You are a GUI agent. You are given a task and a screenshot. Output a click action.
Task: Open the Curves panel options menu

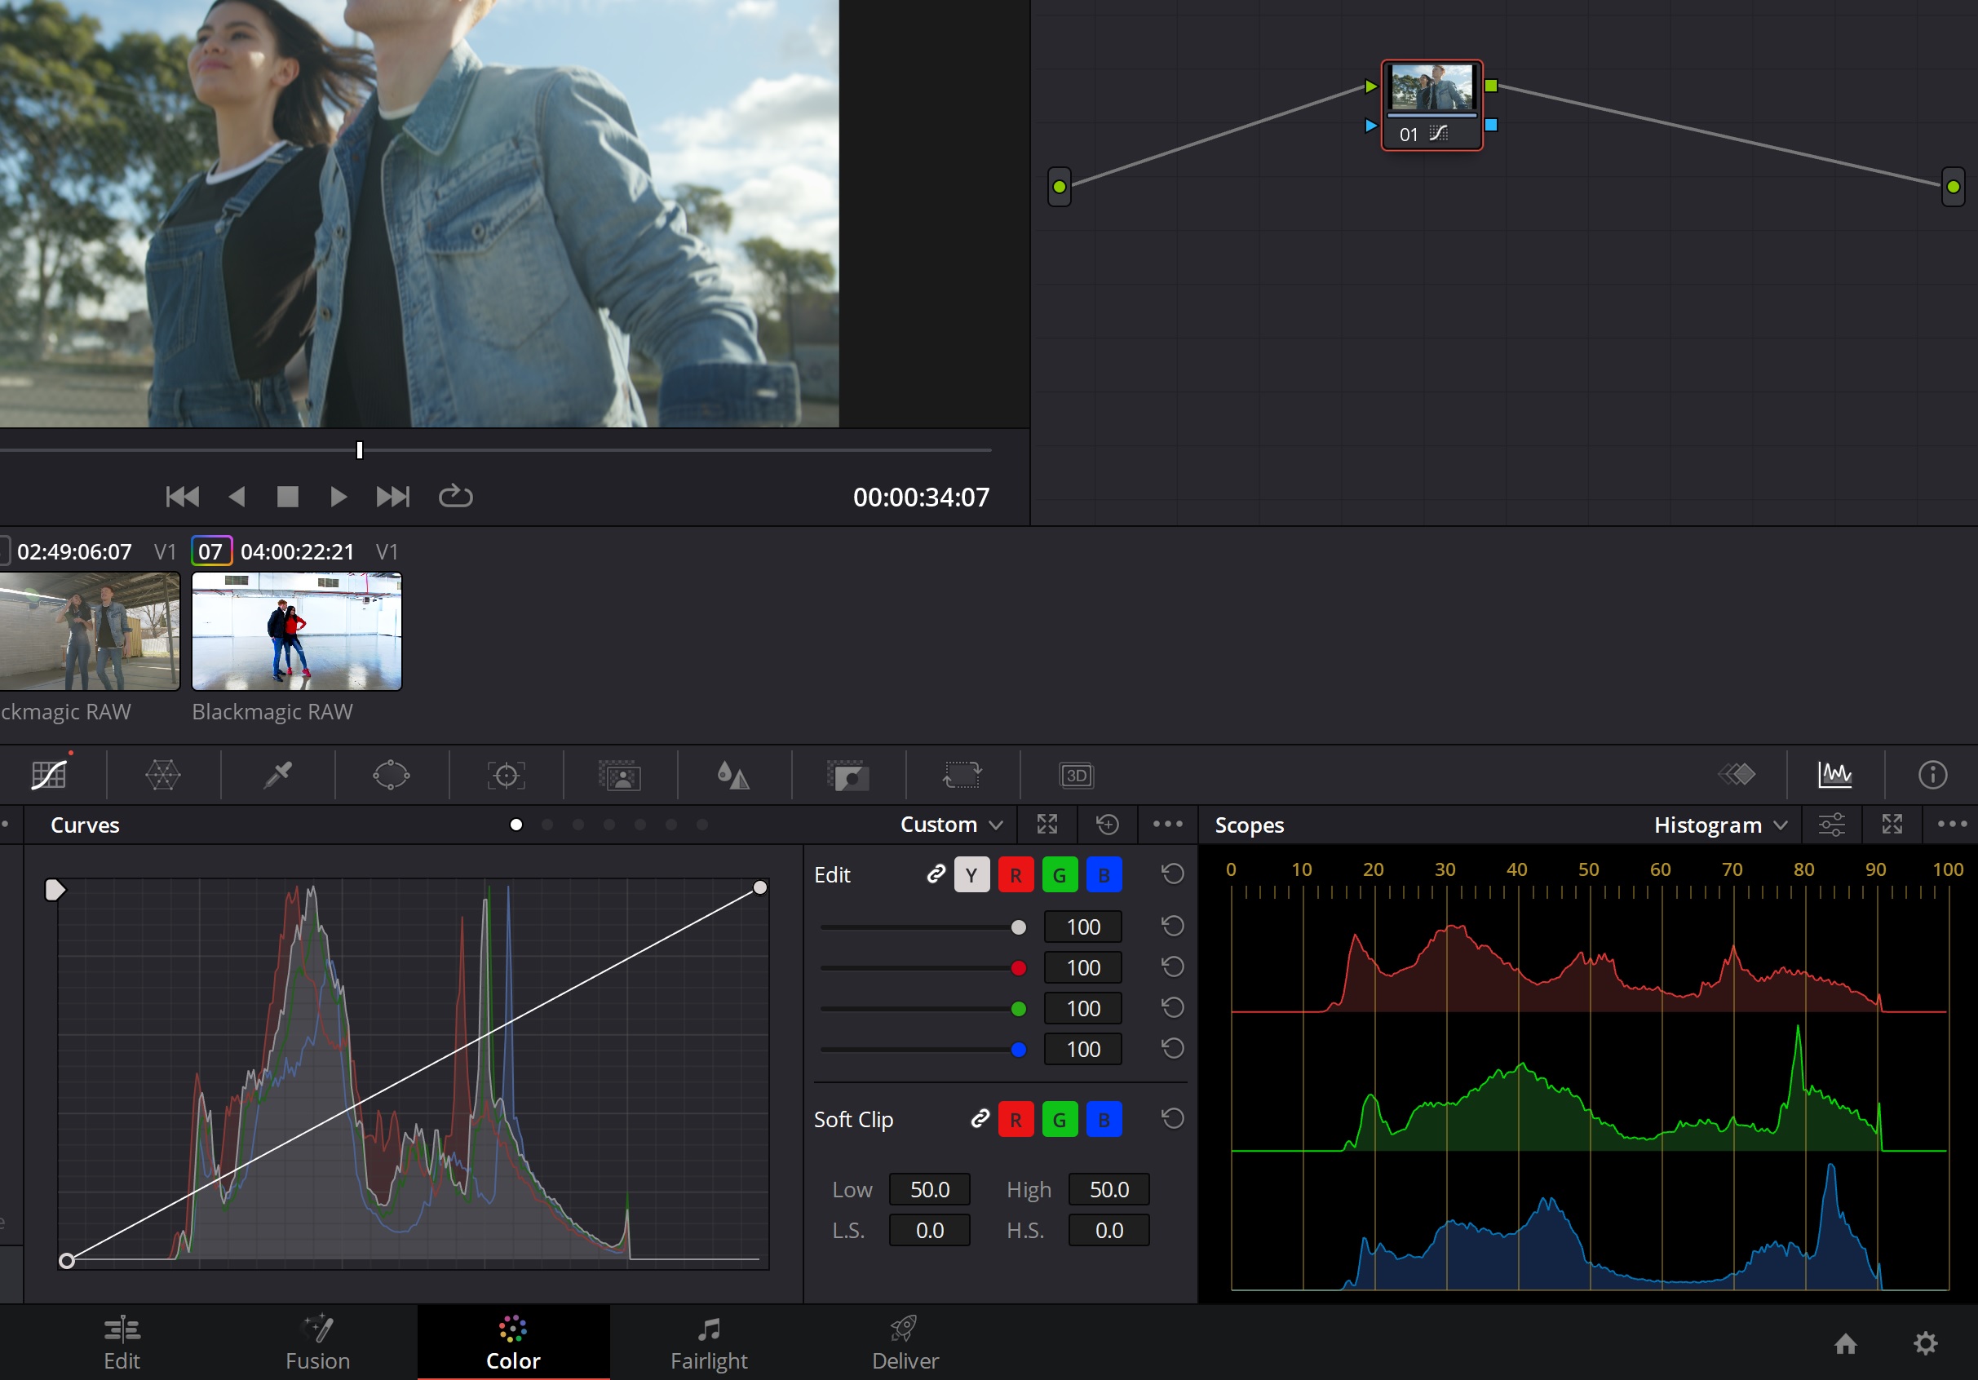(1167, 825)
